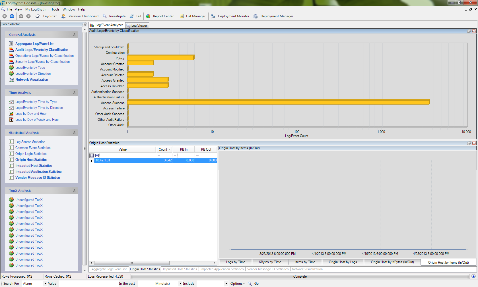
Task: Click the List Manager icon
Action: [x=182, y=16]
